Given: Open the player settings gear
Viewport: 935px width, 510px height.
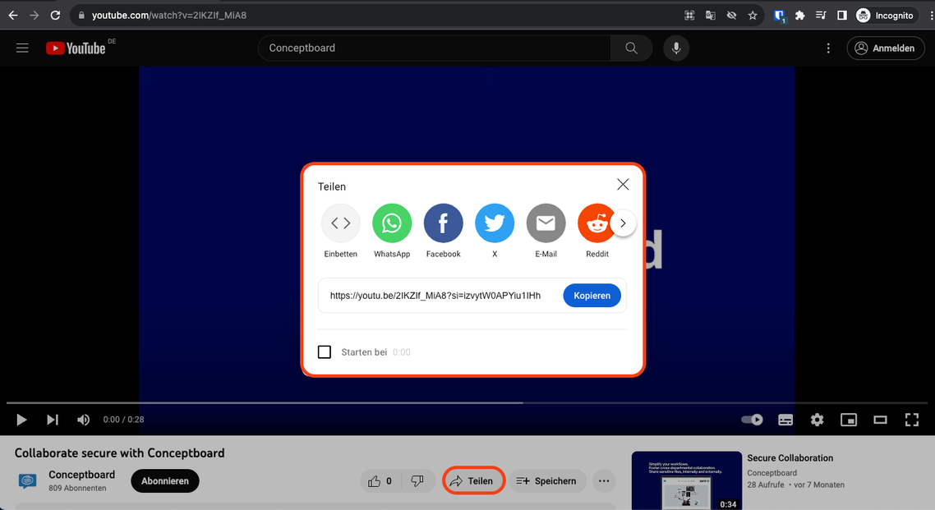Looking at the screenshot, I should pos(817,420).
